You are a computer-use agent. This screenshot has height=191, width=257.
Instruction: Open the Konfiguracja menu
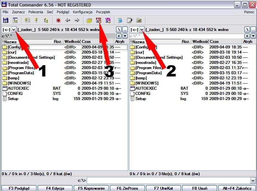pyautogui.click(x=83, y=12)
